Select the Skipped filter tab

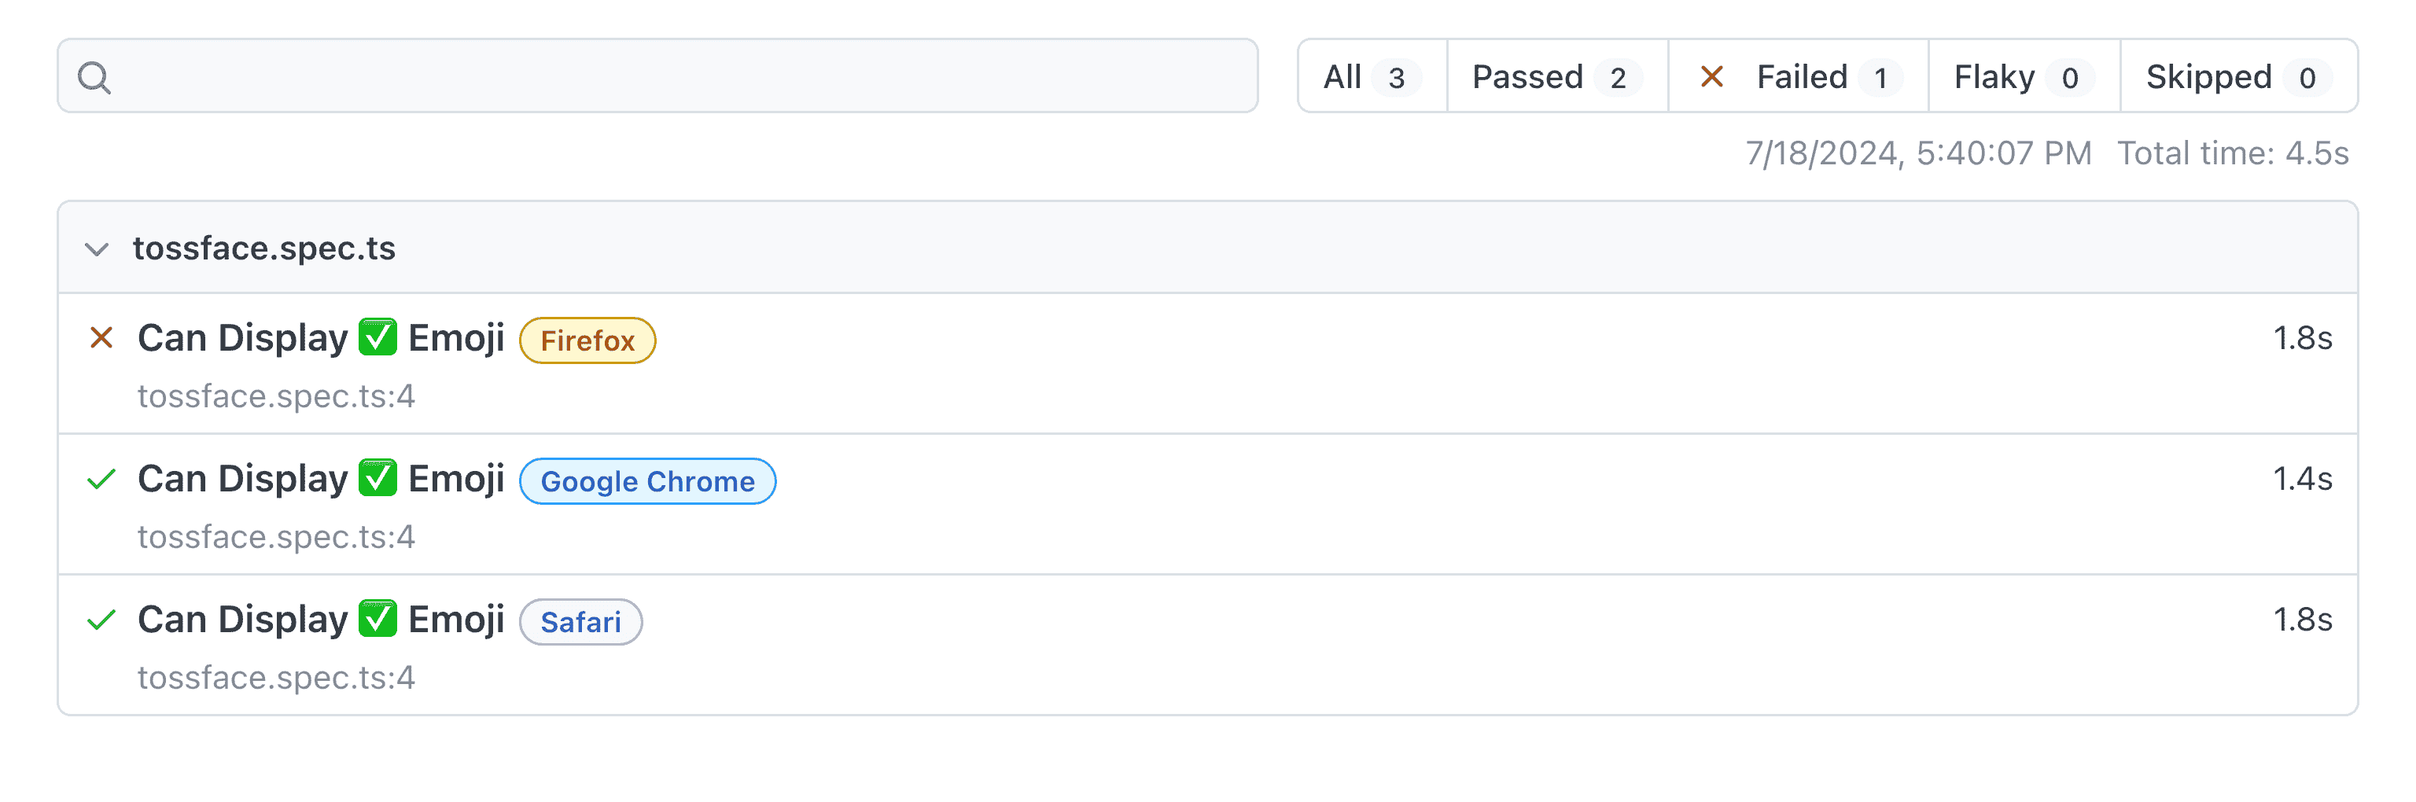click(x=2237, y=77)
